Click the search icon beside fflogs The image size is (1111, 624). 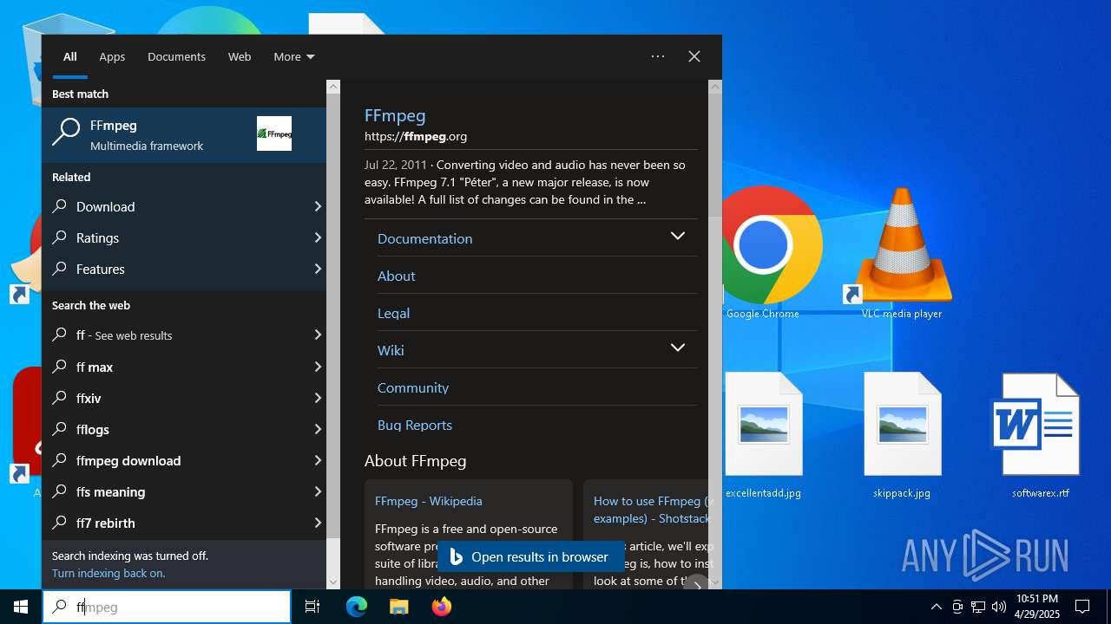coord(60,429)
